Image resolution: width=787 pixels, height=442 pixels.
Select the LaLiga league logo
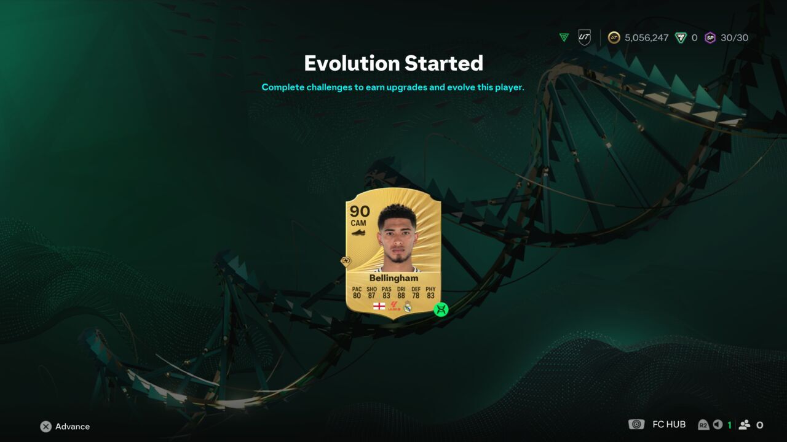[394, 306]
